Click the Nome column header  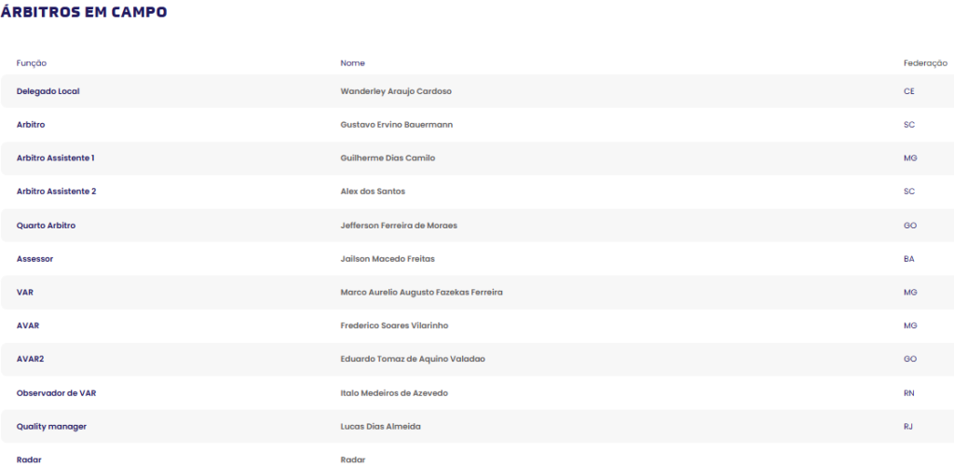pos(353,63)
